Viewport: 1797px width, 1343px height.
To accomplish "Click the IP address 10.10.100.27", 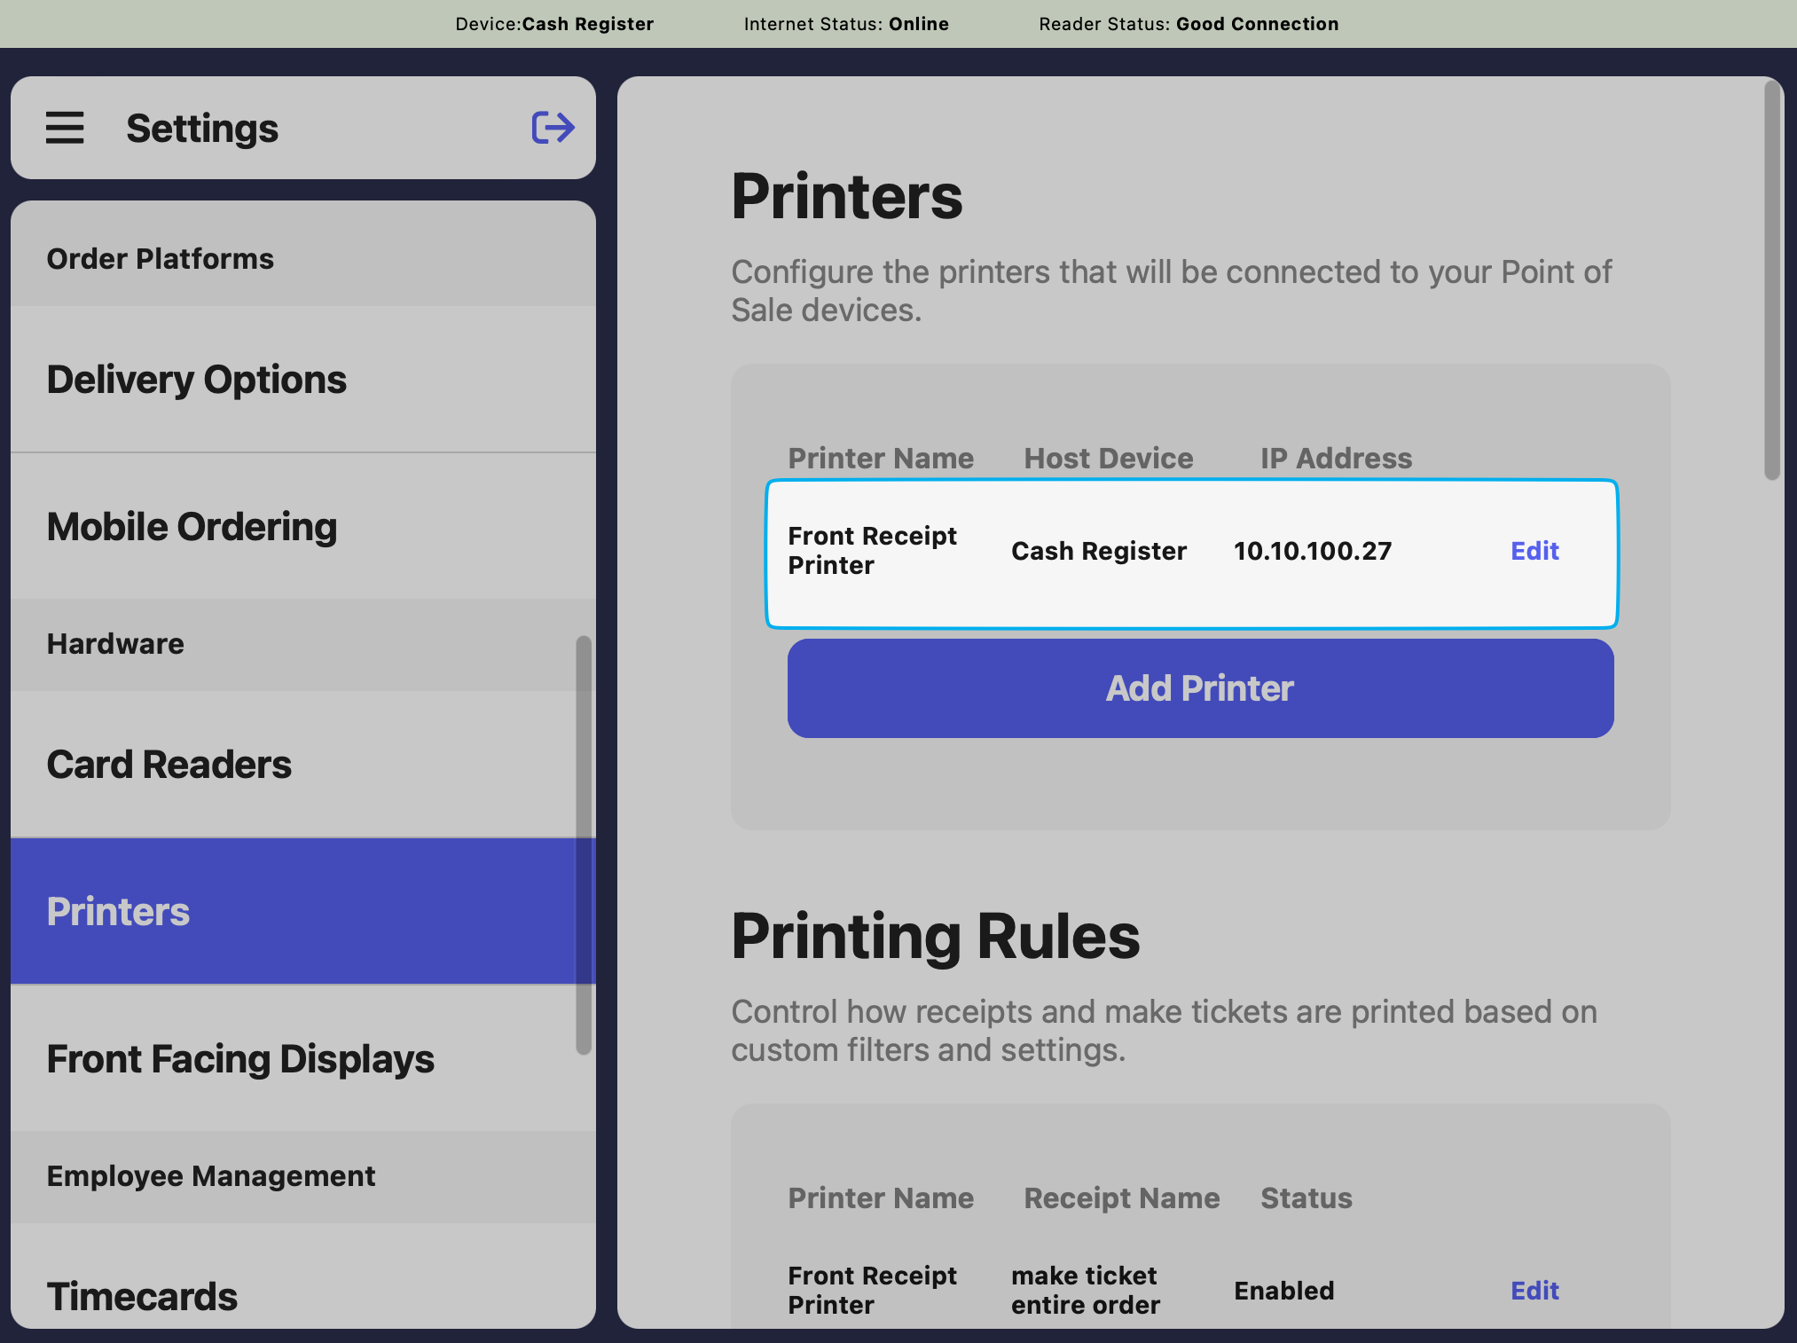I will tap(1313, 551).
